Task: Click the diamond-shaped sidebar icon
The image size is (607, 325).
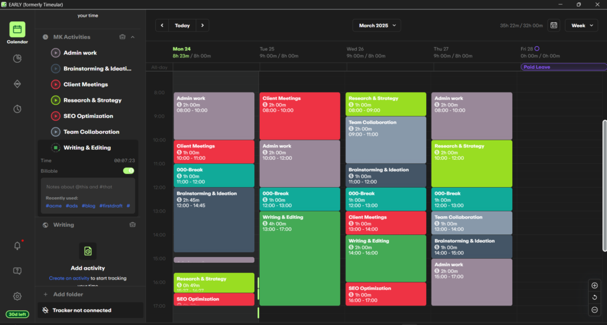Action: [x=17, y=84]
